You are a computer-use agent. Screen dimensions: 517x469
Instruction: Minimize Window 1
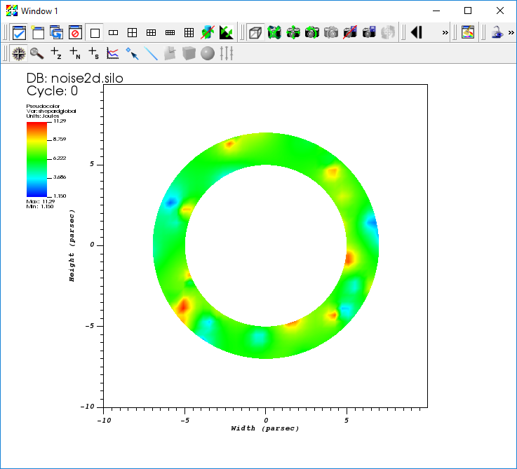(x=436, y=11)
